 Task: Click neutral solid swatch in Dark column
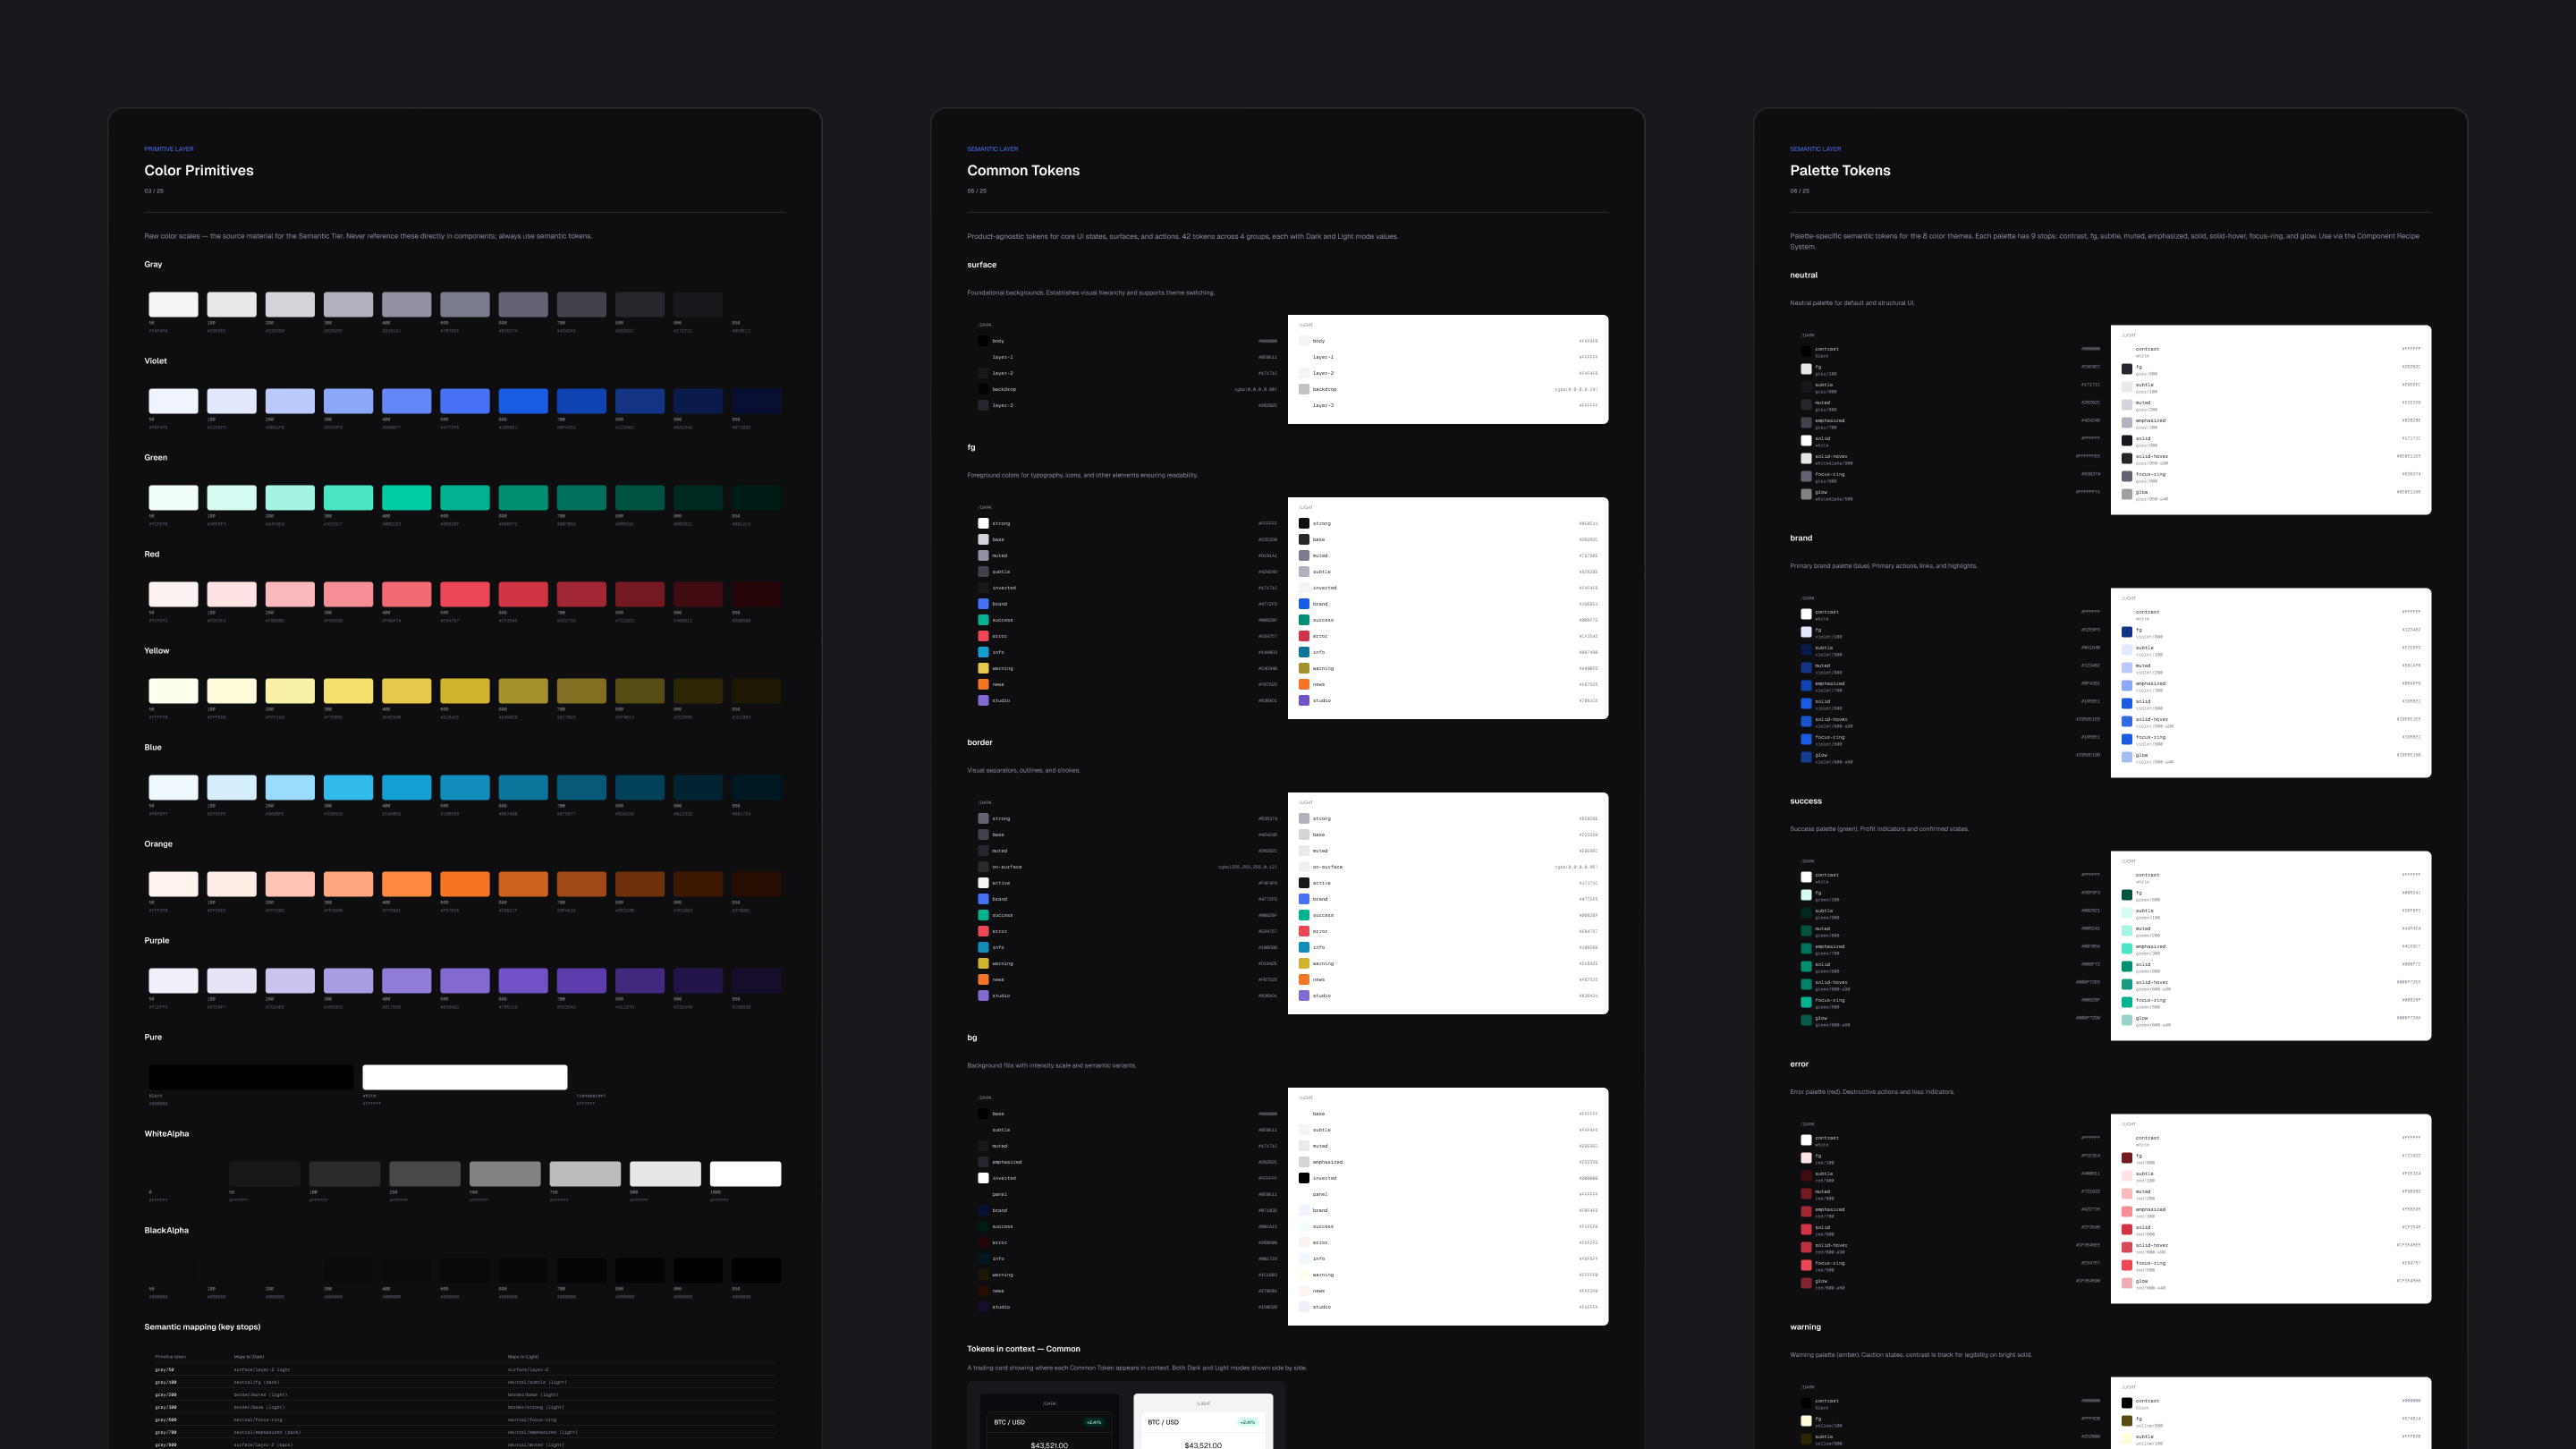tap(1806, 441)
